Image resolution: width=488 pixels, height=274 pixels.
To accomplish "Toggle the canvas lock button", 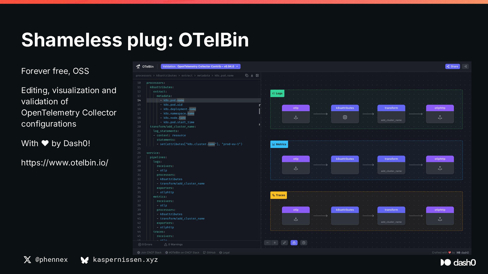I will pyautogui.click(x=294, y=243).
